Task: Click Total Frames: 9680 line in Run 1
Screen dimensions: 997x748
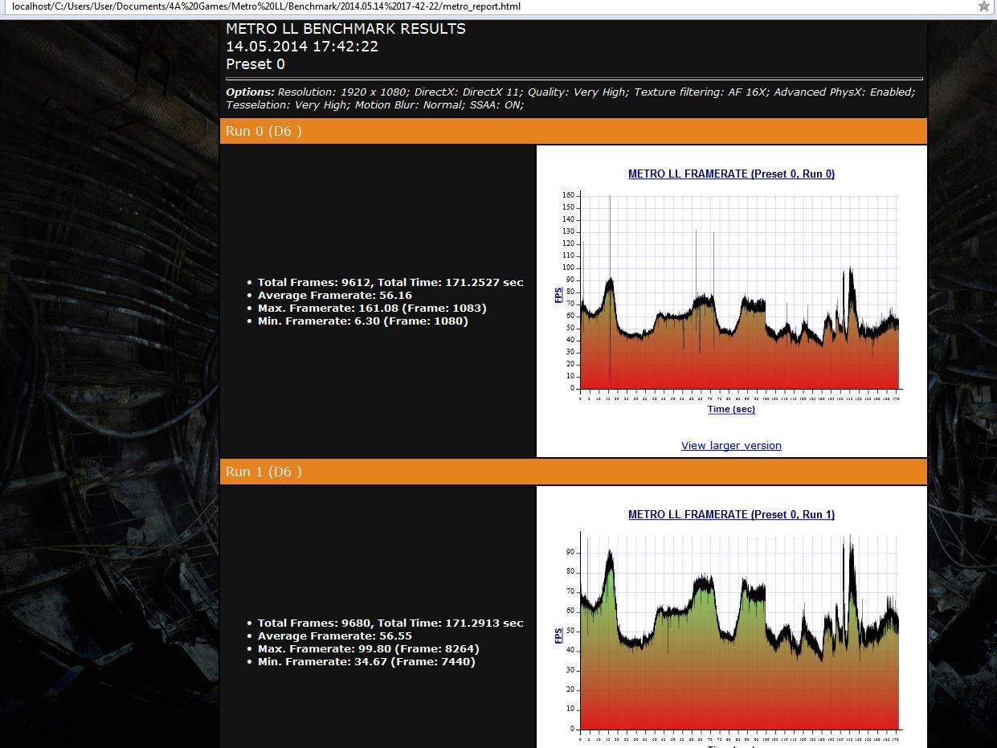Action: 390,623
